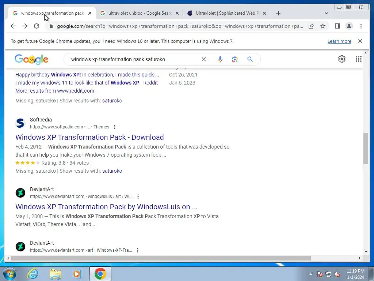
Task: Click the Softpedia site favicon
Action: pos(20,123)
